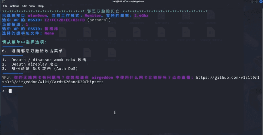The height and width of the screenshot is (135, 263).
Task: Open the Help menu
Action: 41,6
